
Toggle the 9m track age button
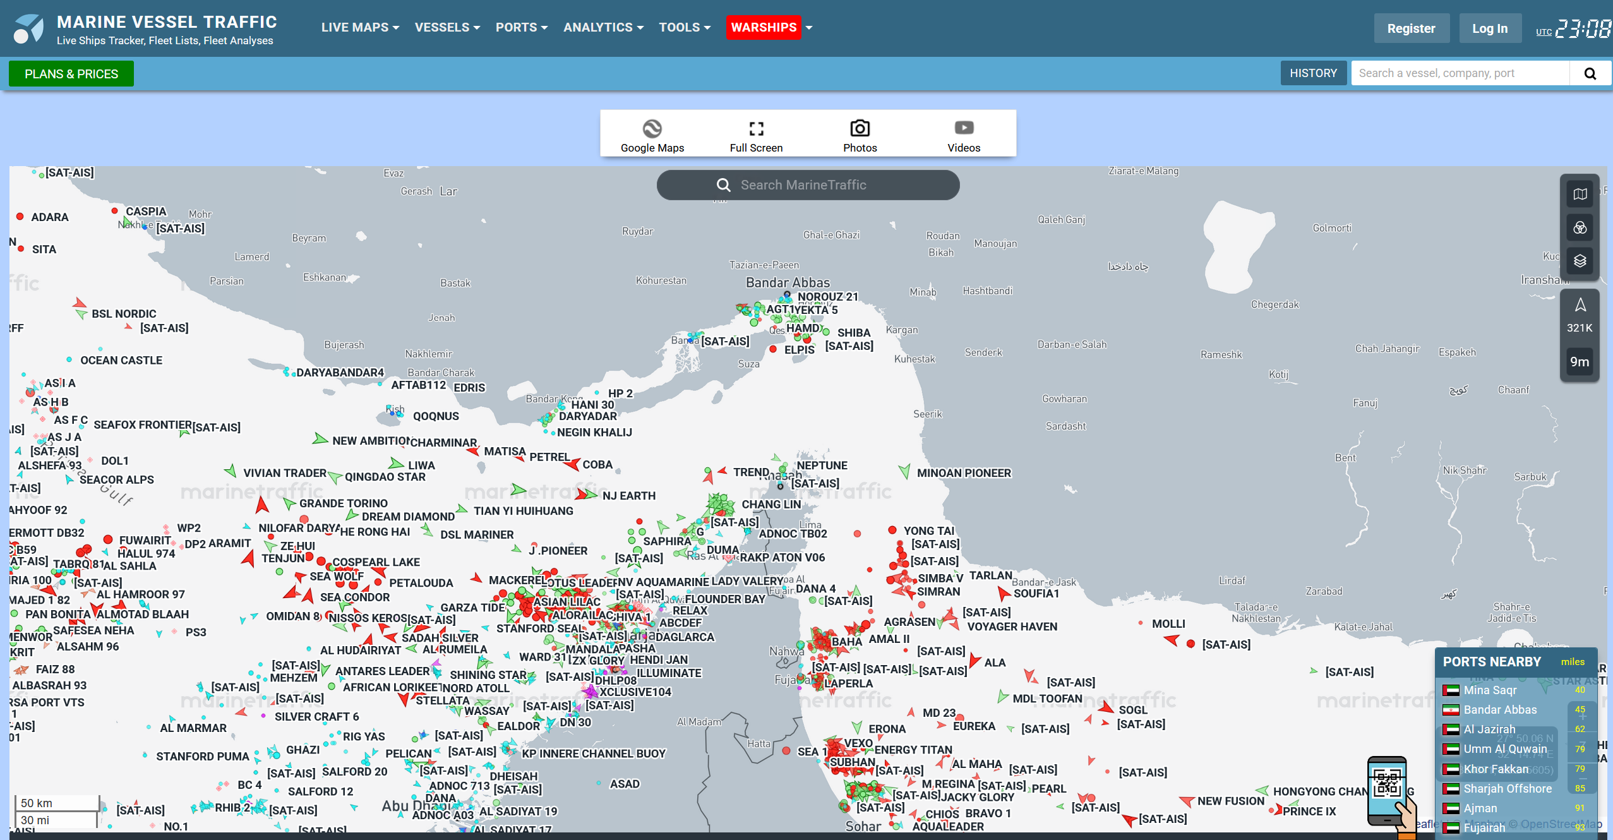pos(1579,361)
